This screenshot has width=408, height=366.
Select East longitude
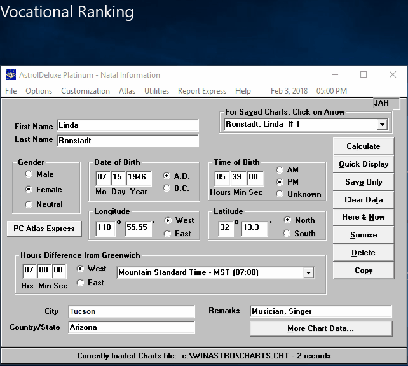tap(168, 234)
